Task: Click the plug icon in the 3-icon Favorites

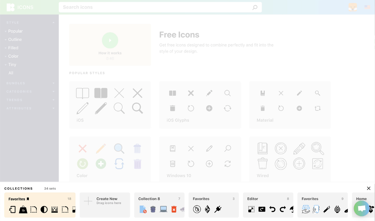Action: [x=218, y=209]
